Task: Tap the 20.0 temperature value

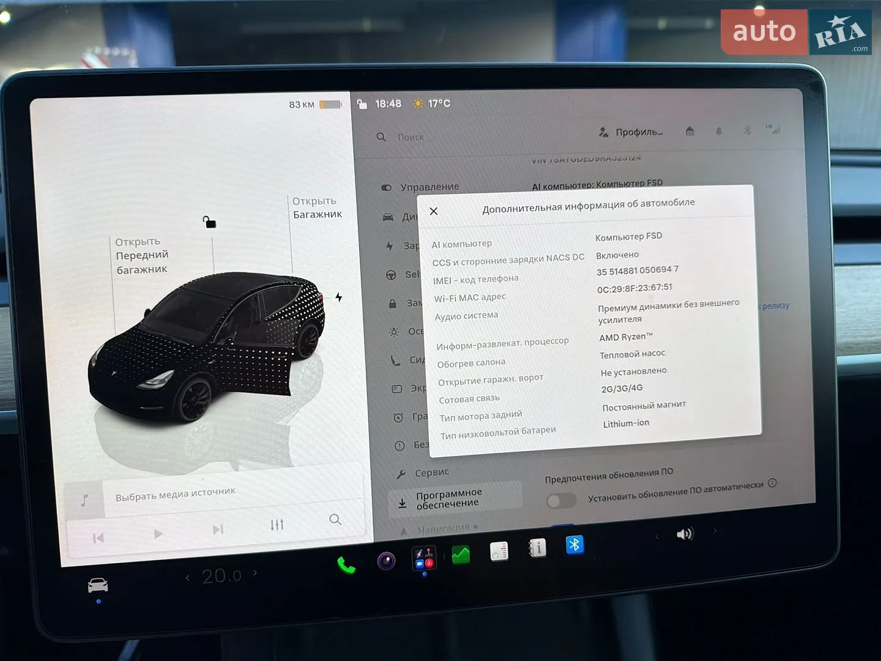Action: click(x=221, y=575)
